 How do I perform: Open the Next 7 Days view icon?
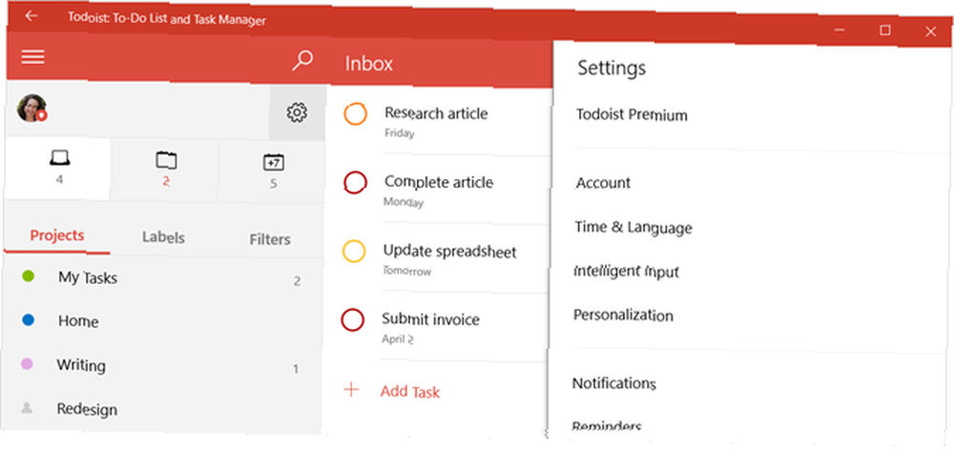(273, 172)
